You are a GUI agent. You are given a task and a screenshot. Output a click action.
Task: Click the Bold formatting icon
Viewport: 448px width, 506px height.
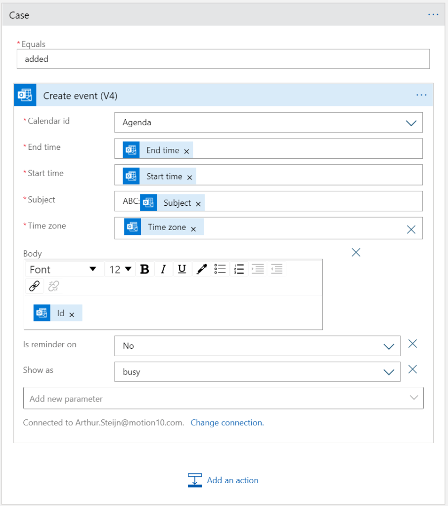(144, 269)
